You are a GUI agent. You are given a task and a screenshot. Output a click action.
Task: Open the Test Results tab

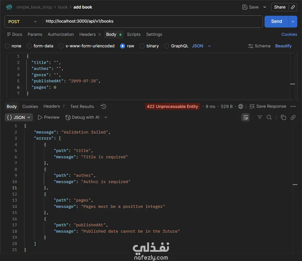82,106
